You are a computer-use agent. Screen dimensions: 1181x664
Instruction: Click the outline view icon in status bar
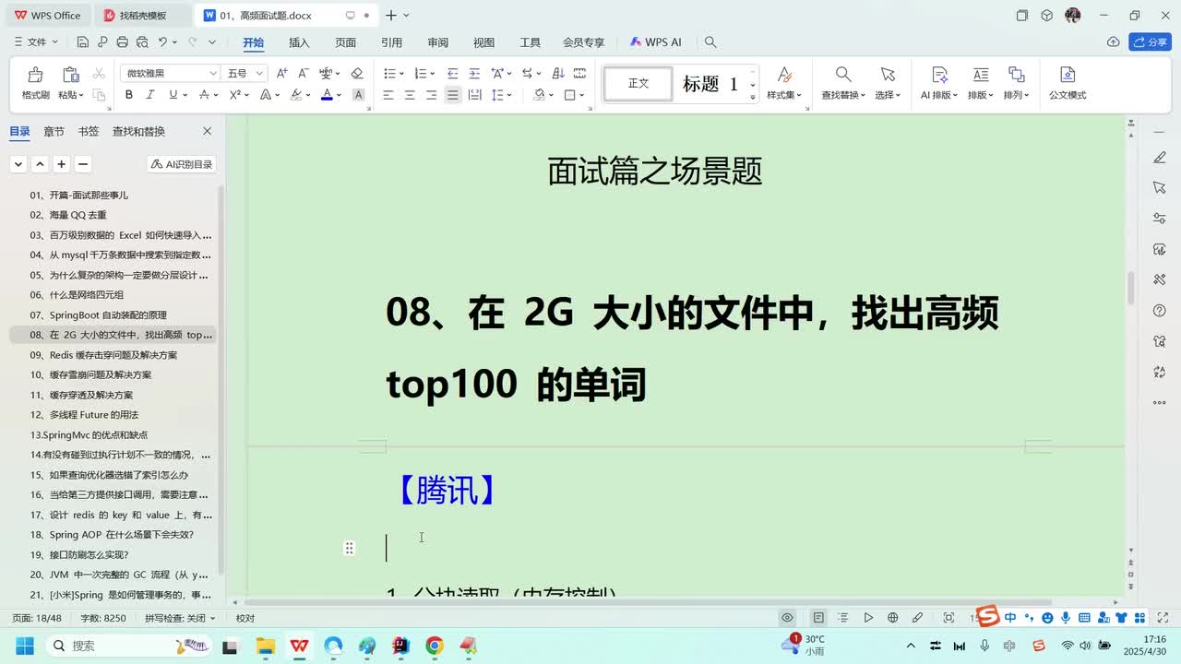(843, 618)
